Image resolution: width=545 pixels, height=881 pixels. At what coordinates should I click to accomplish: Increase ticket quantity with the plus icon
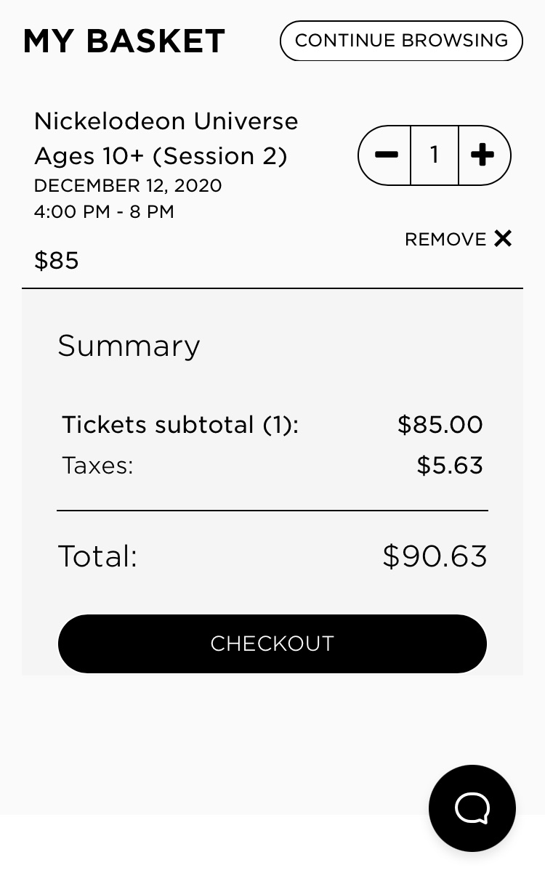(x=483, y=155)
